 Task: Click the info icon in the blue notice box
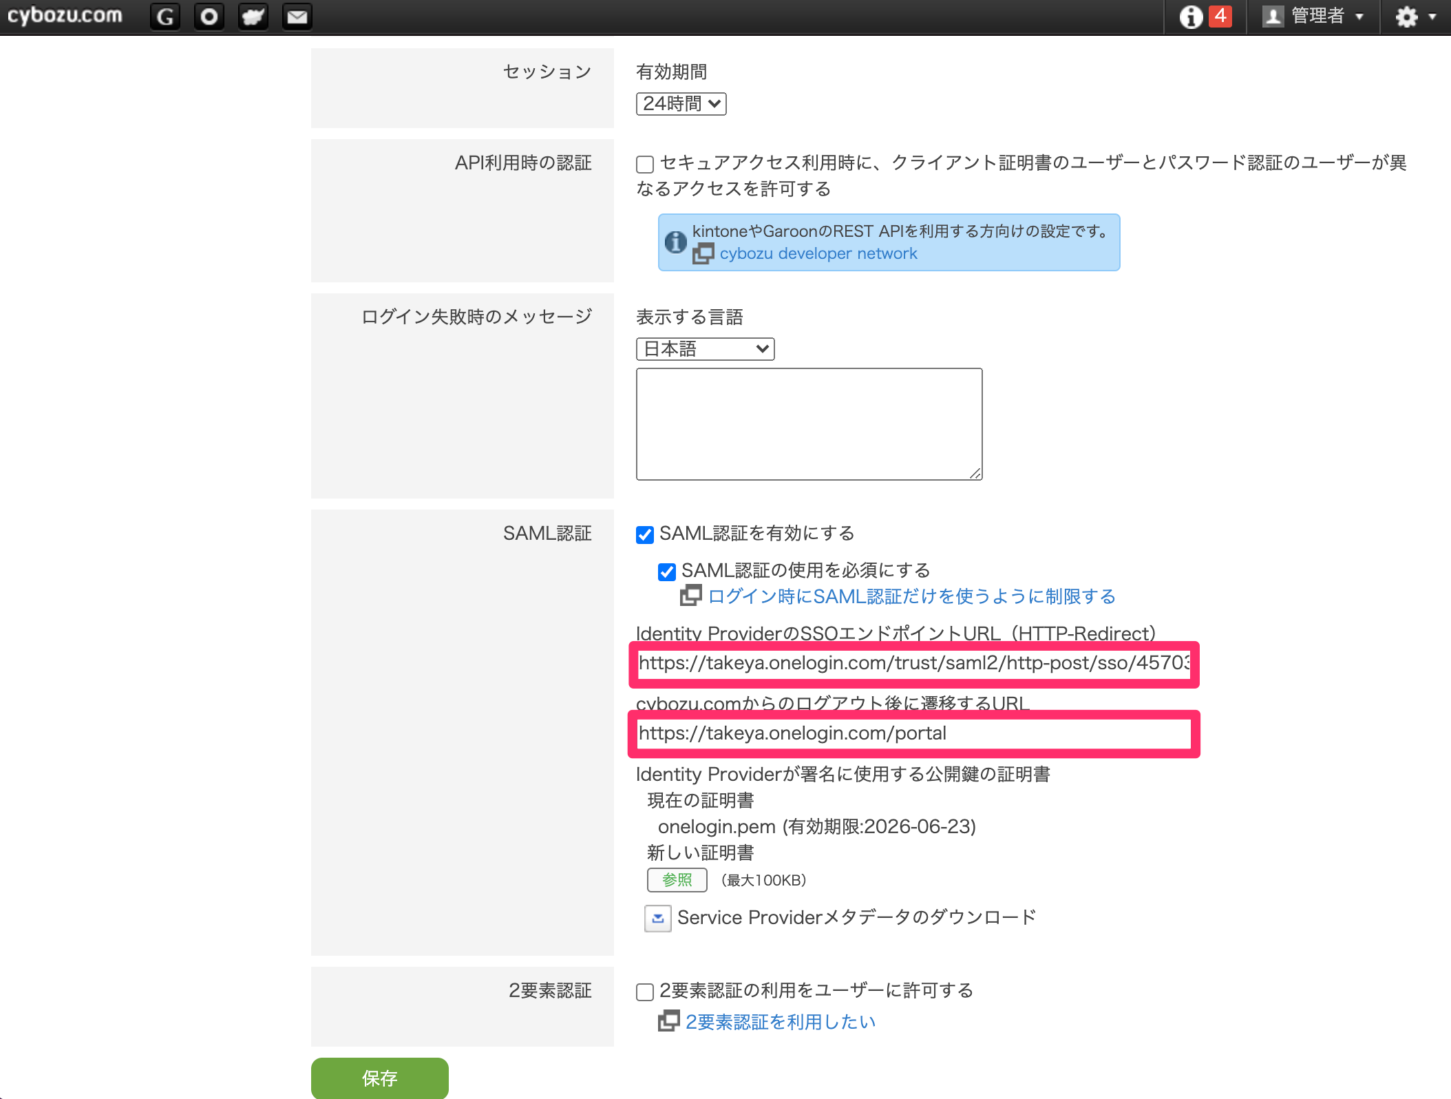(x=675, y=242)
